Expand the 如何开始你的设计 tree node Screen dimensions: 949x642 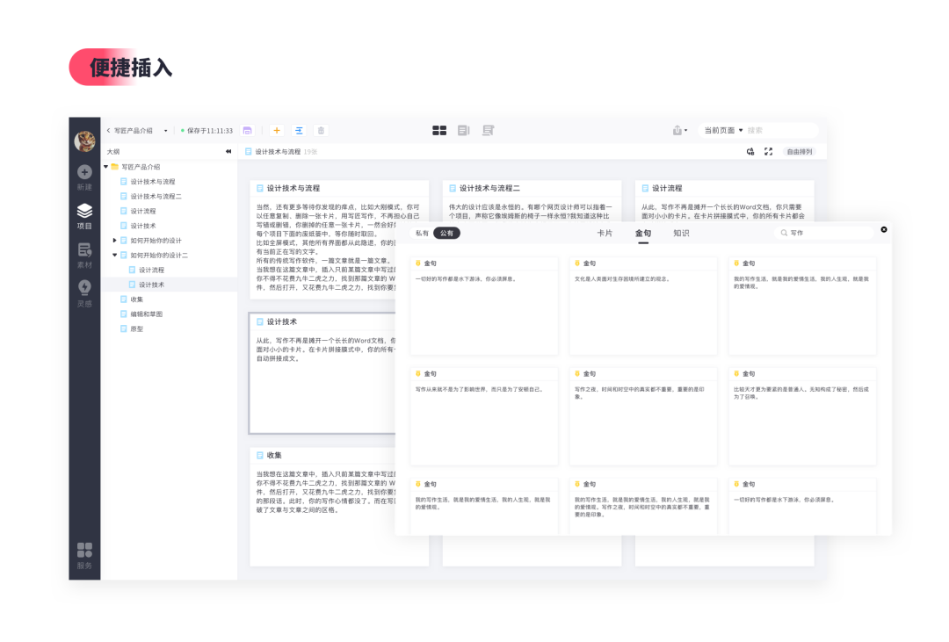click(114, 241)
